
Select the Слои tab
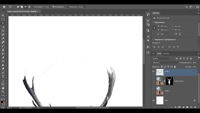159,54
